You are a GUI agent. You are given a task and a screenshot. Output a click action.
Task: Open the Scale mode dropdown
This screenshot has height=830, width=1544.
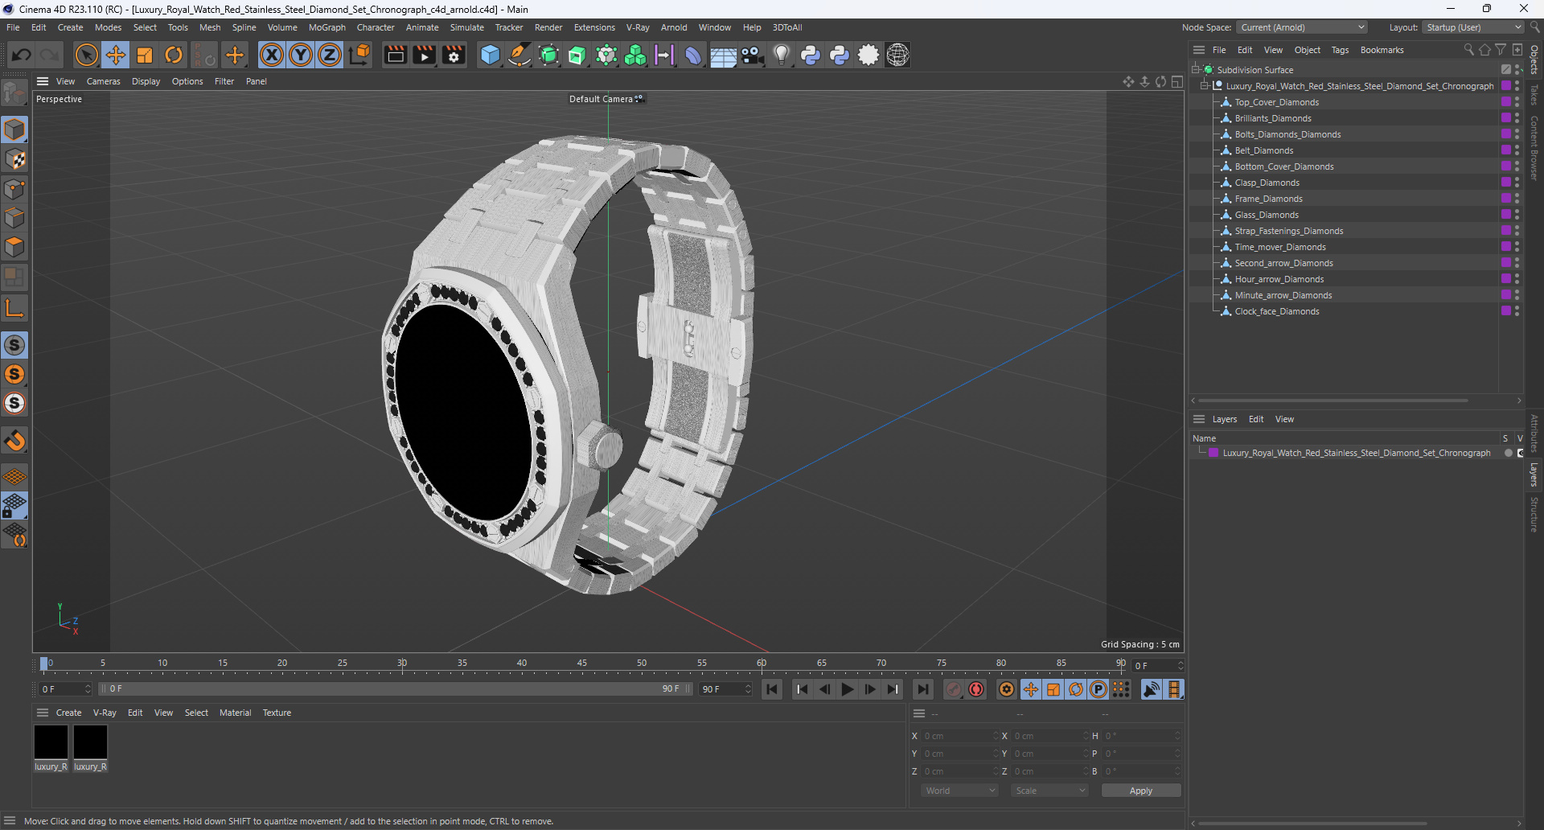pos(1050,791)
